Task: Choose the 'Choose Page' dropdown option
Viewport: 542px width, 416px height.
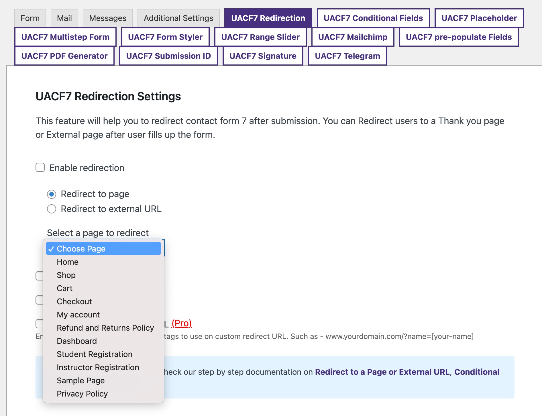Action: coord(103,249)
